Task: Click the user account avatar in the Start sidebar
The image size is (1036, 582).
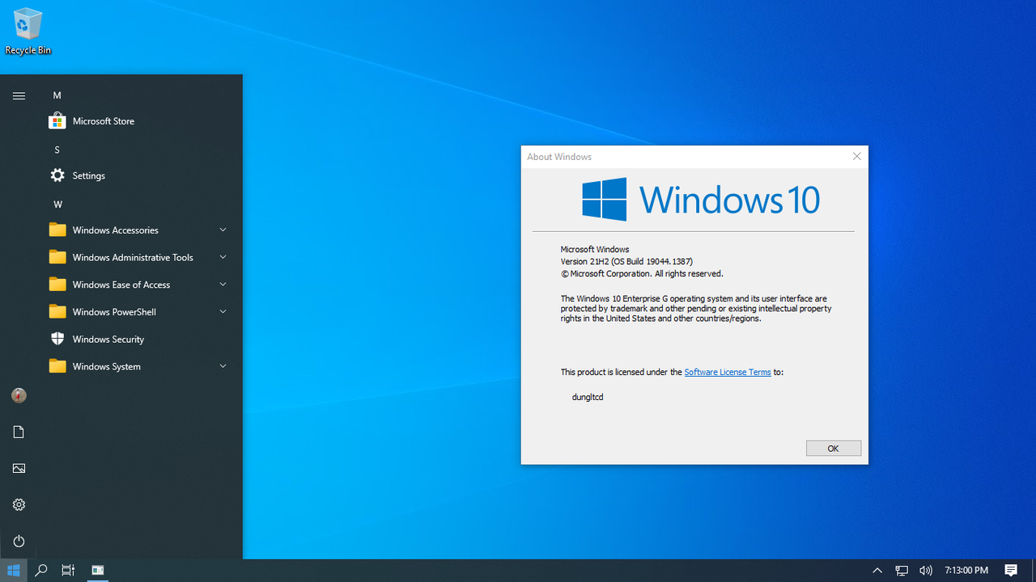Action: click(18, 395)
